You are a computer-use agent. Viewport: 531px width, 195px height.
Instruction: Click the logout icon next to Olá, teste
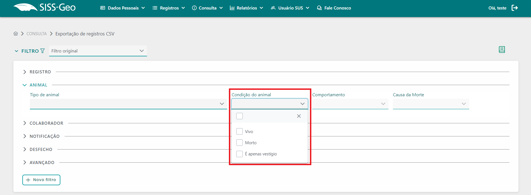pyautogui.click(x=515, y=8)
